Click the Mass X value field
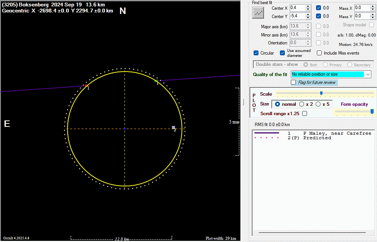 coord(362,8)
